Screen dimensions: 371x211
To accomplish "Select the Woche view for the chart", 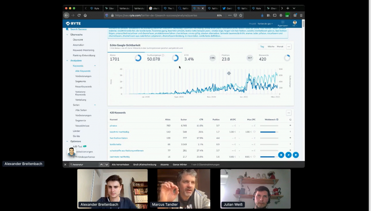I will tap(271, 47).
